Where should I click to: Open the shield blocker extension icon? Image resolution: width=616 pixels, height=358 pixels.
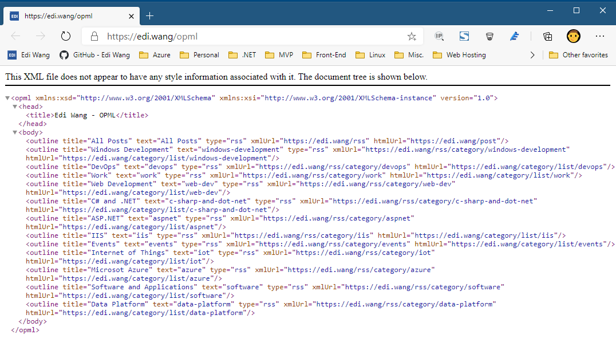tap(489, 37)
